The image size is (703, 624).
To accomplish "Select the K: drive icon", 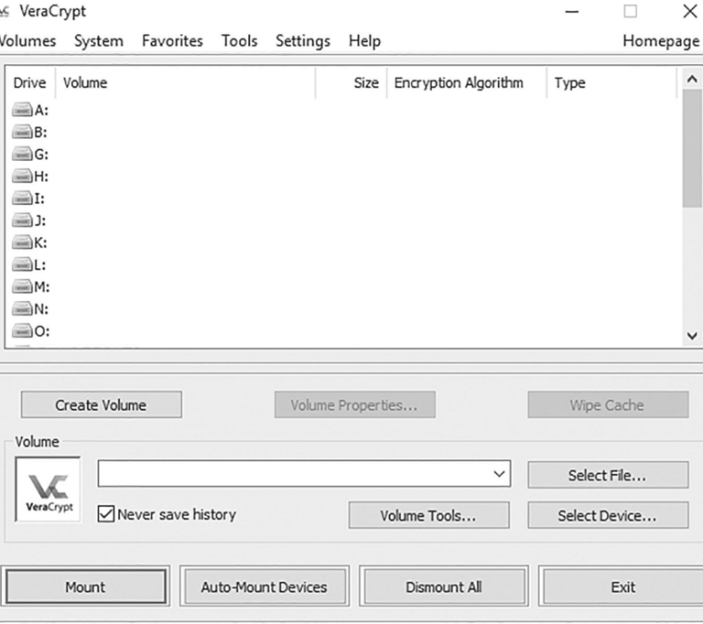I will tap(22, 242).
